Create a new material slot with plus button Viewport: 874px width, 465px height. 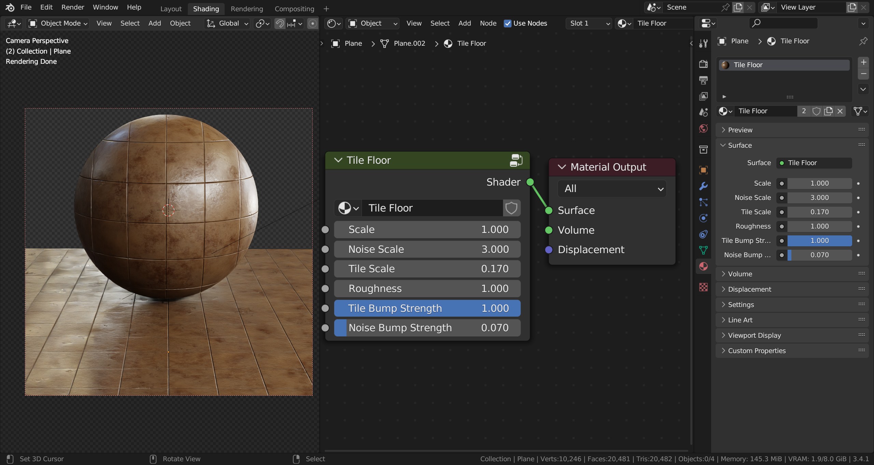863,62
